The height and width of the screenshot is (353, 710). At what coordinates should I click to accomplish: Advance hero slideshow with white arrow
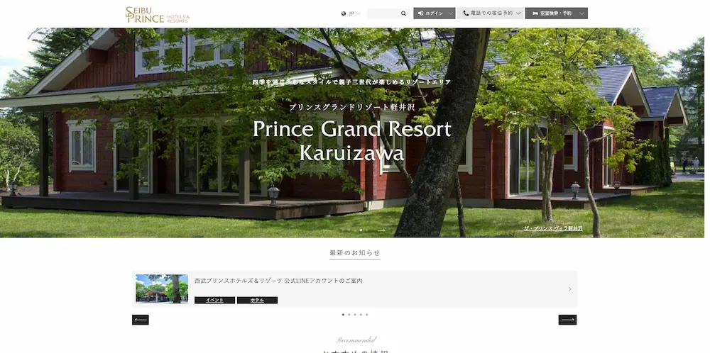[382, 230]
